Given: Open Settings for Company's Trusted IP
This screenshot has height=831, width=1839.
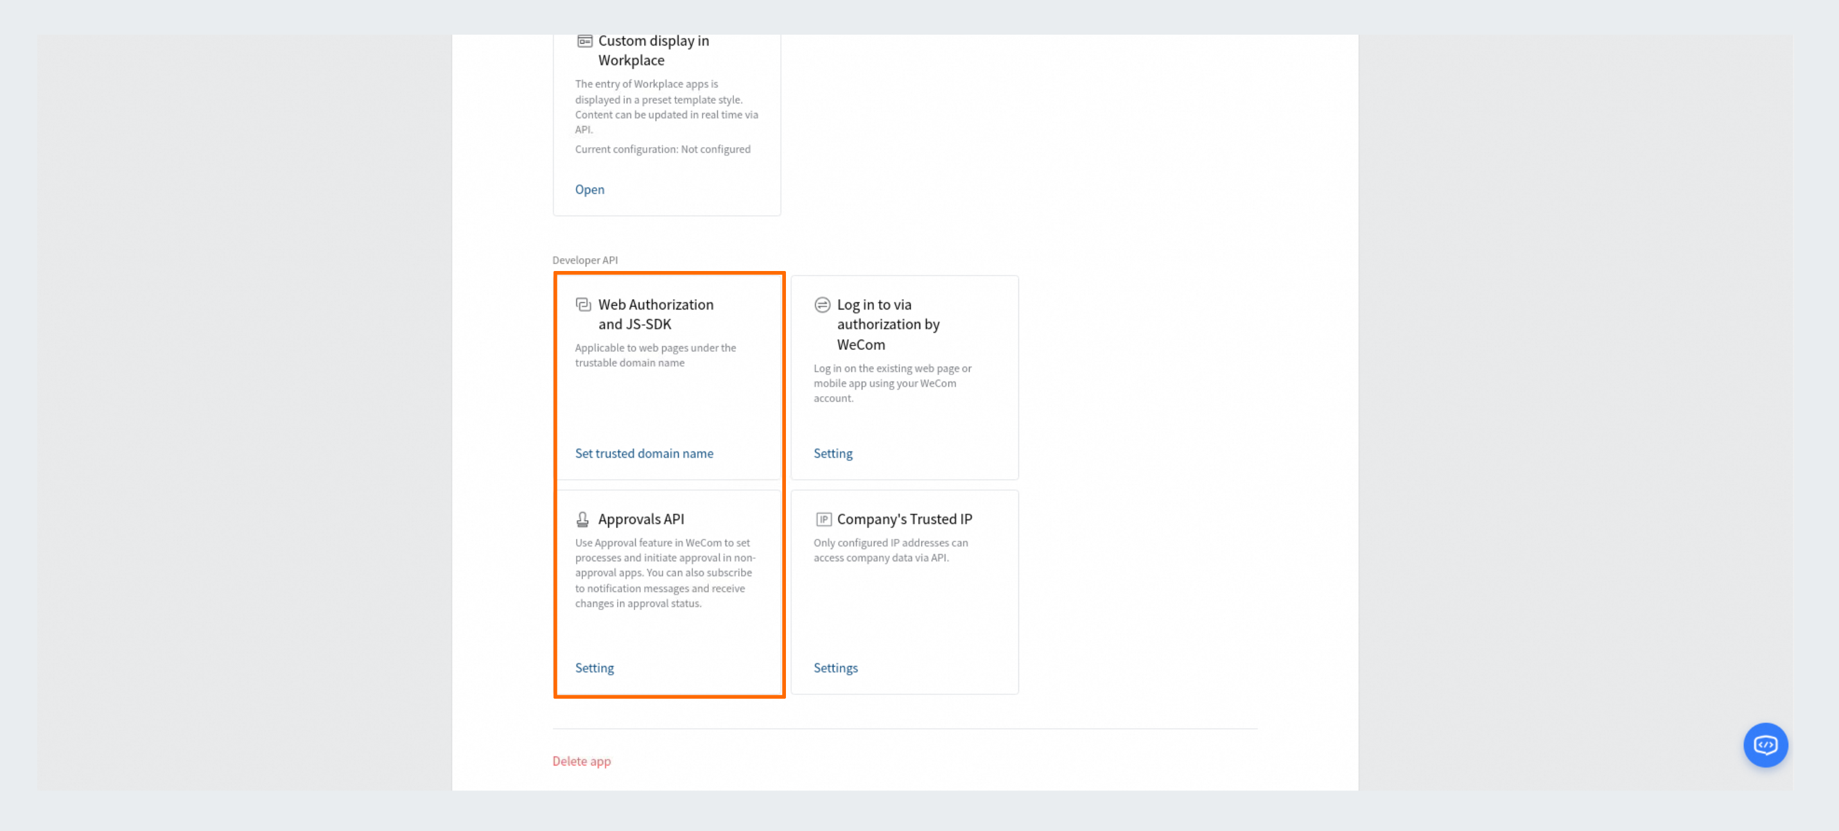Looking at the screenshot, I should click(835, 667).
